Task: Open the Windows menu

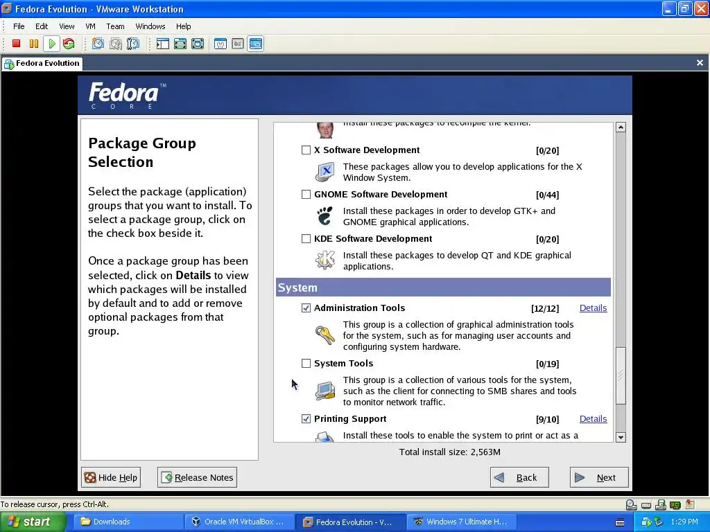Action: (150, 26)
